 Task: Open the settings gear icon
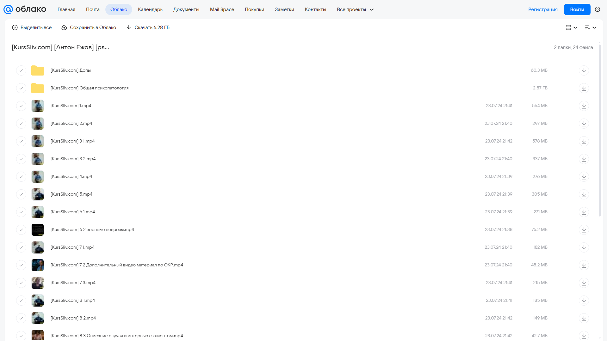(598, 9)
